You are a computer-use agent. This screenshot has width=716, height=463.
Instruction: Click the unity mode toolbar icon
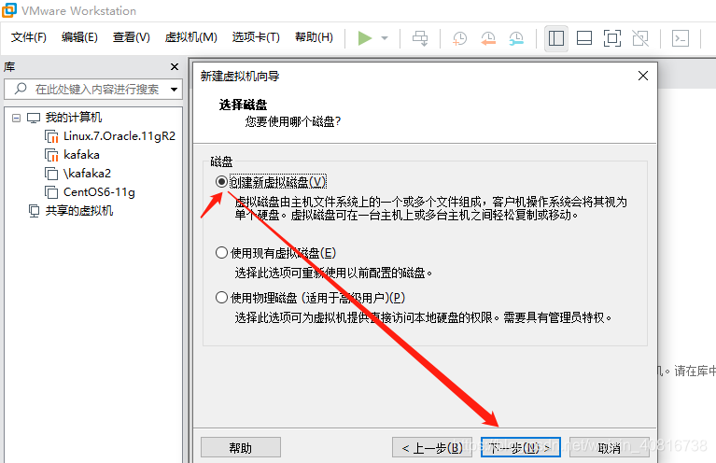point(640,38)
